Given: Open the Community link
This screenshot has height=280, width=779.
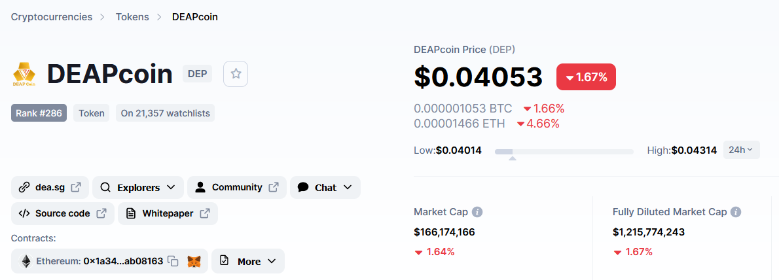Looking at the screenshot, I should 237,187.
